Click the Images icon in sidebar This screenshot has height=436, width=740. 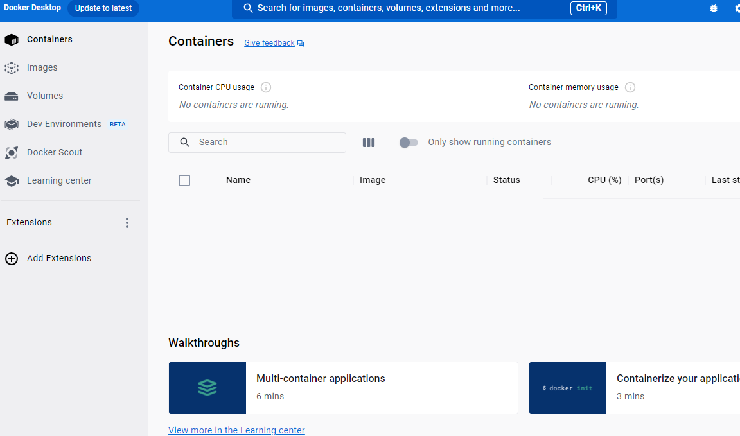coord(12,68)
